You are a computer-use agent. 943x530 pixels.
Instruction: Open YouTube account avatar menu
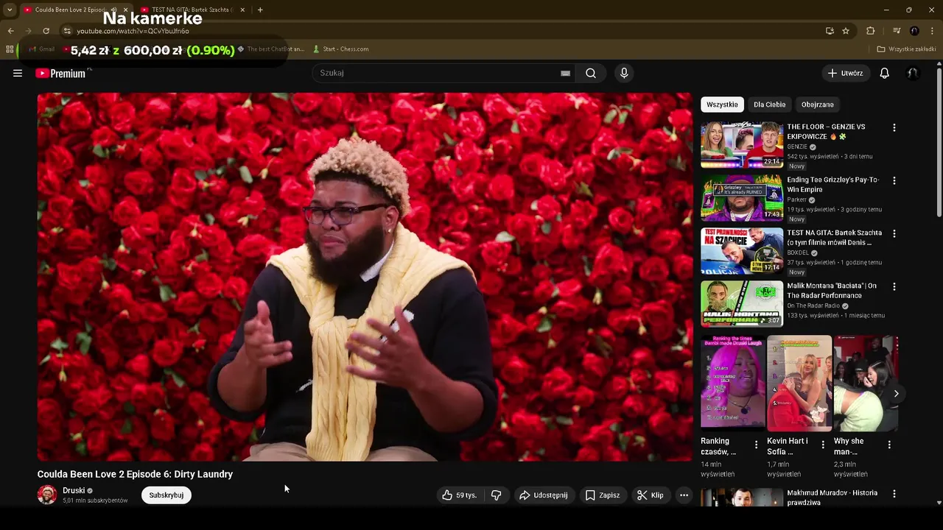(913, 73)
